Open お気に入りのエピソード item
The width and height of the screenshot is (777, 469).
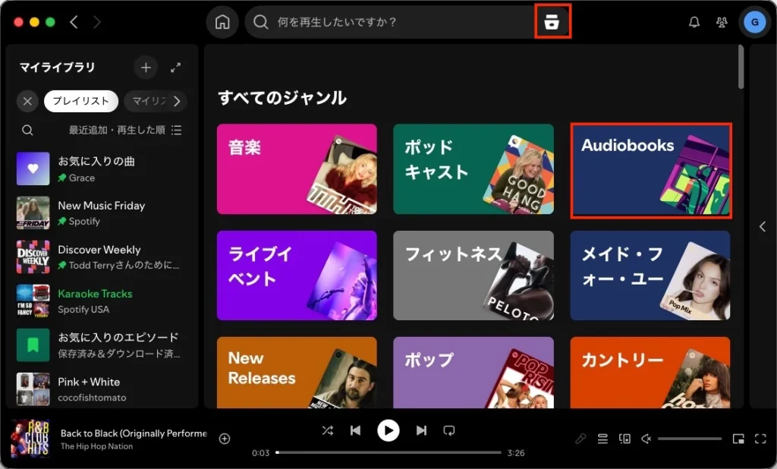pyautogui.click(x=101, y=345)
